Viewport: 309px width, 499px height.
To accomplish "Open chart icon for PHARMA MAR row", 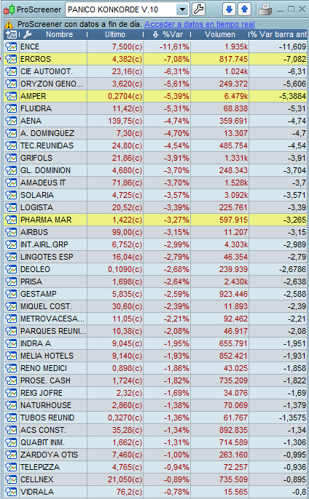I will 11,220.
